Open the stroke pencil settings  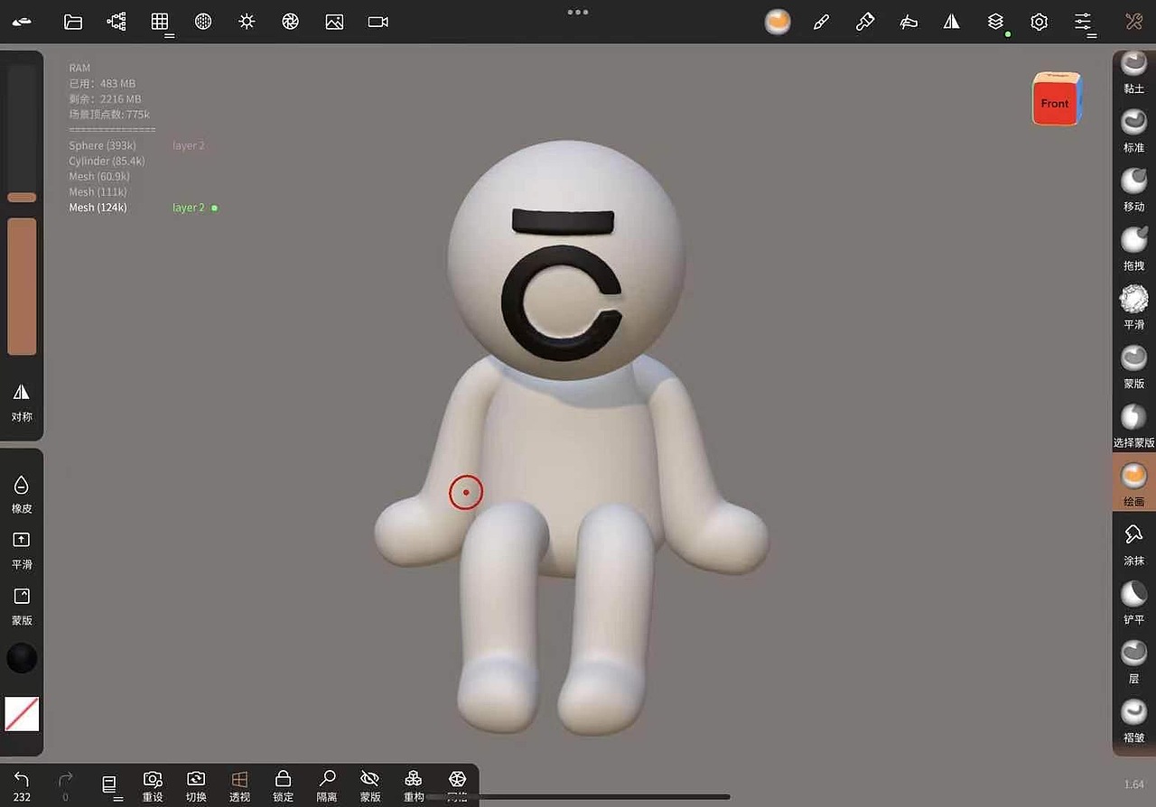[821, 22]
